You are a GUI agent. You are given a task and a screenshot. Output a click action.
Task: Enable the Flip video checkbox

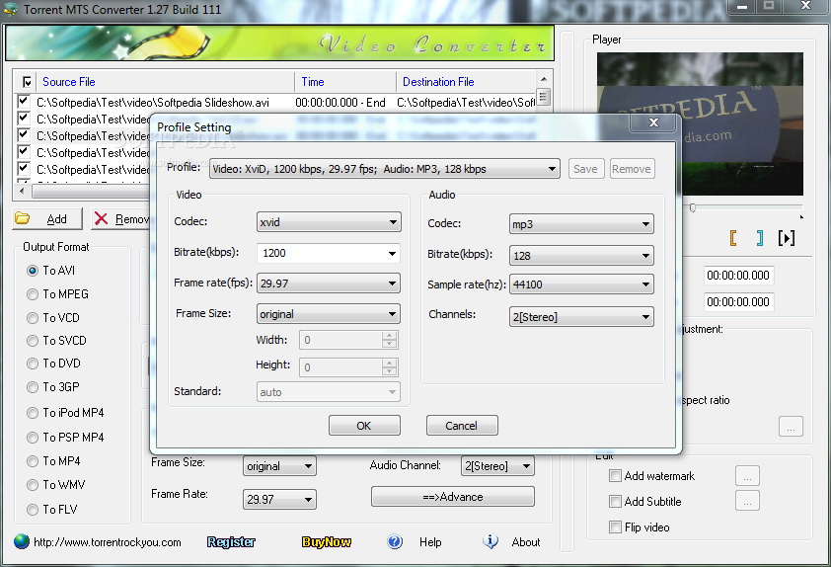coord(615,526)
